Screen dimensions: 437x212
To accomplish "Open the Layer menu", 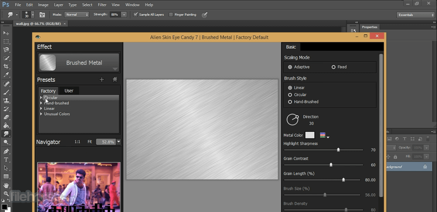I will pos(59,5).
